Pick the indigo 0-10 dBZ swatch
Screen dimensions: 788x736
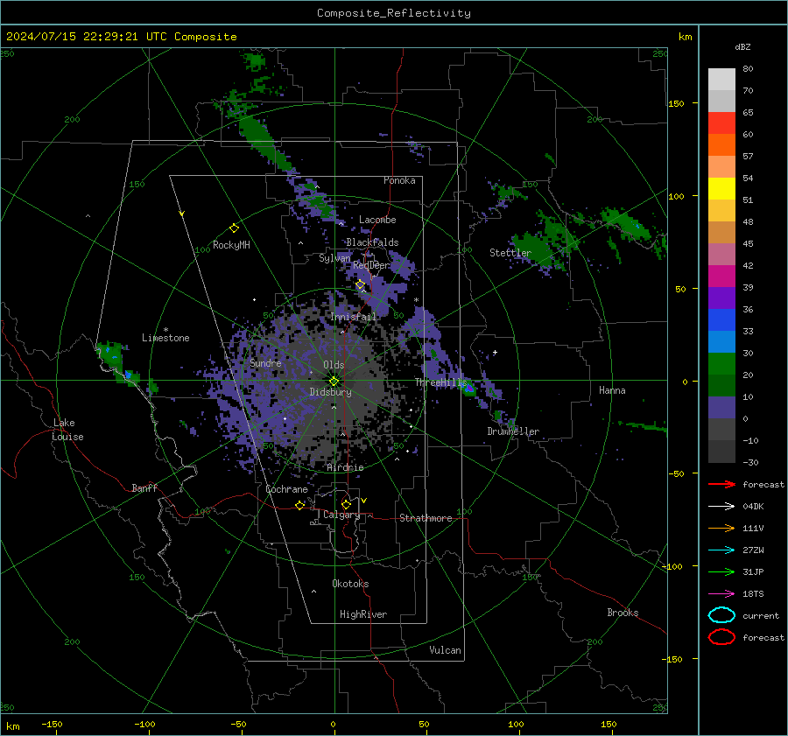point(721,408)
